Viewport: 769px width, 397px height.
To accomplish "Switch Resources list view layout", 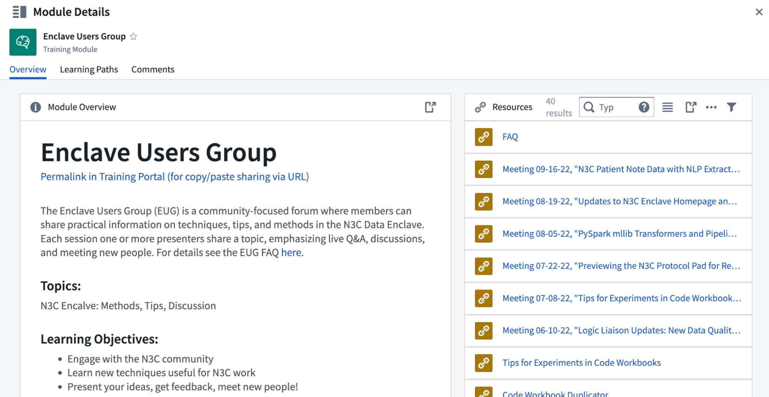I will (x=667, y=107).
